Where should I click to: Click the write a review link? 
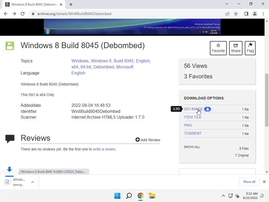pos(105,149)
